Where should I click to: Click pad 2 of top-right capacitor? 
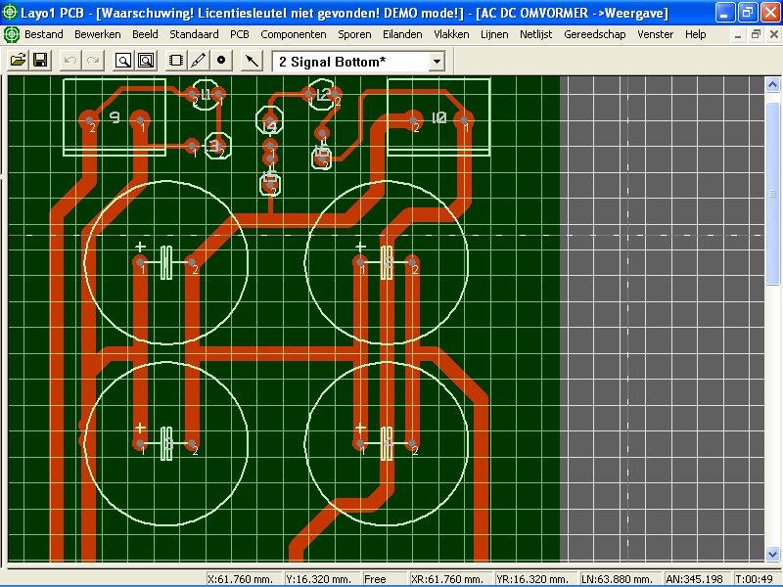click(412, 262)
